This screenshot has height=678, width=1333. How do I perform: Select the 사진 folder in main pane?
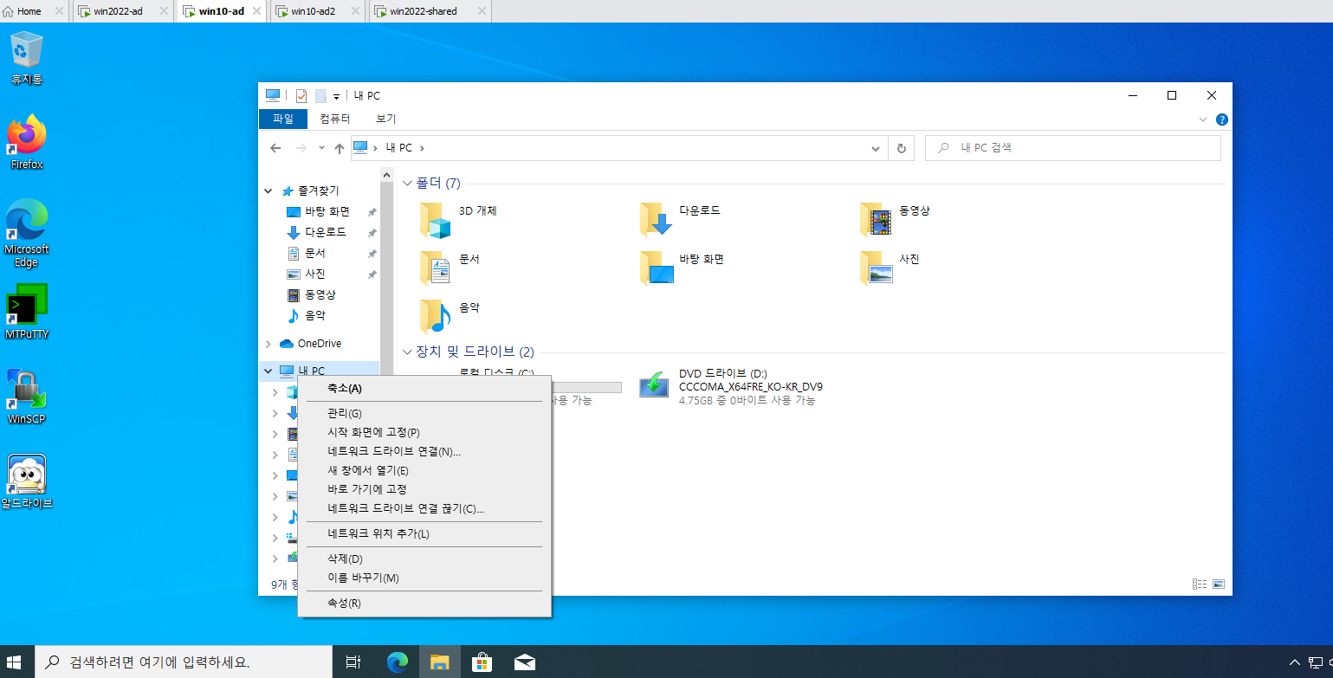tap(877, 268)
